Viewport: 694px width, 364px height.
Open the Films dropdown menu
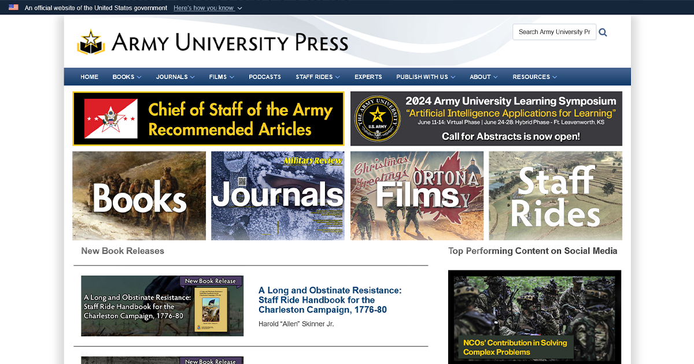tap(222, 77)
